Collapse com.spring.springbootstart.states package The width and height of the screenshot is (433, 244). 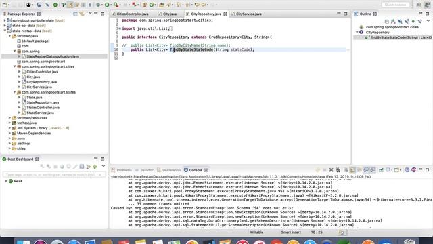15,92
